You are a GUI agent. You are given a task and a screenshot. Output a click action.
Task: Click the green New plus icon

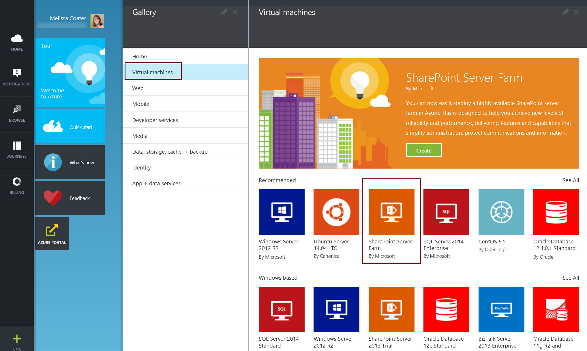(x=17, y=339)
